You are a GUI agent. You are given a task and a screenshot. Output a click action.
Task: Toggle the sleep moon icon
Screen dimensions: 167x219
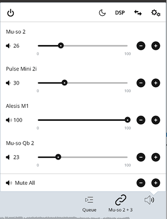click(102, 13)
